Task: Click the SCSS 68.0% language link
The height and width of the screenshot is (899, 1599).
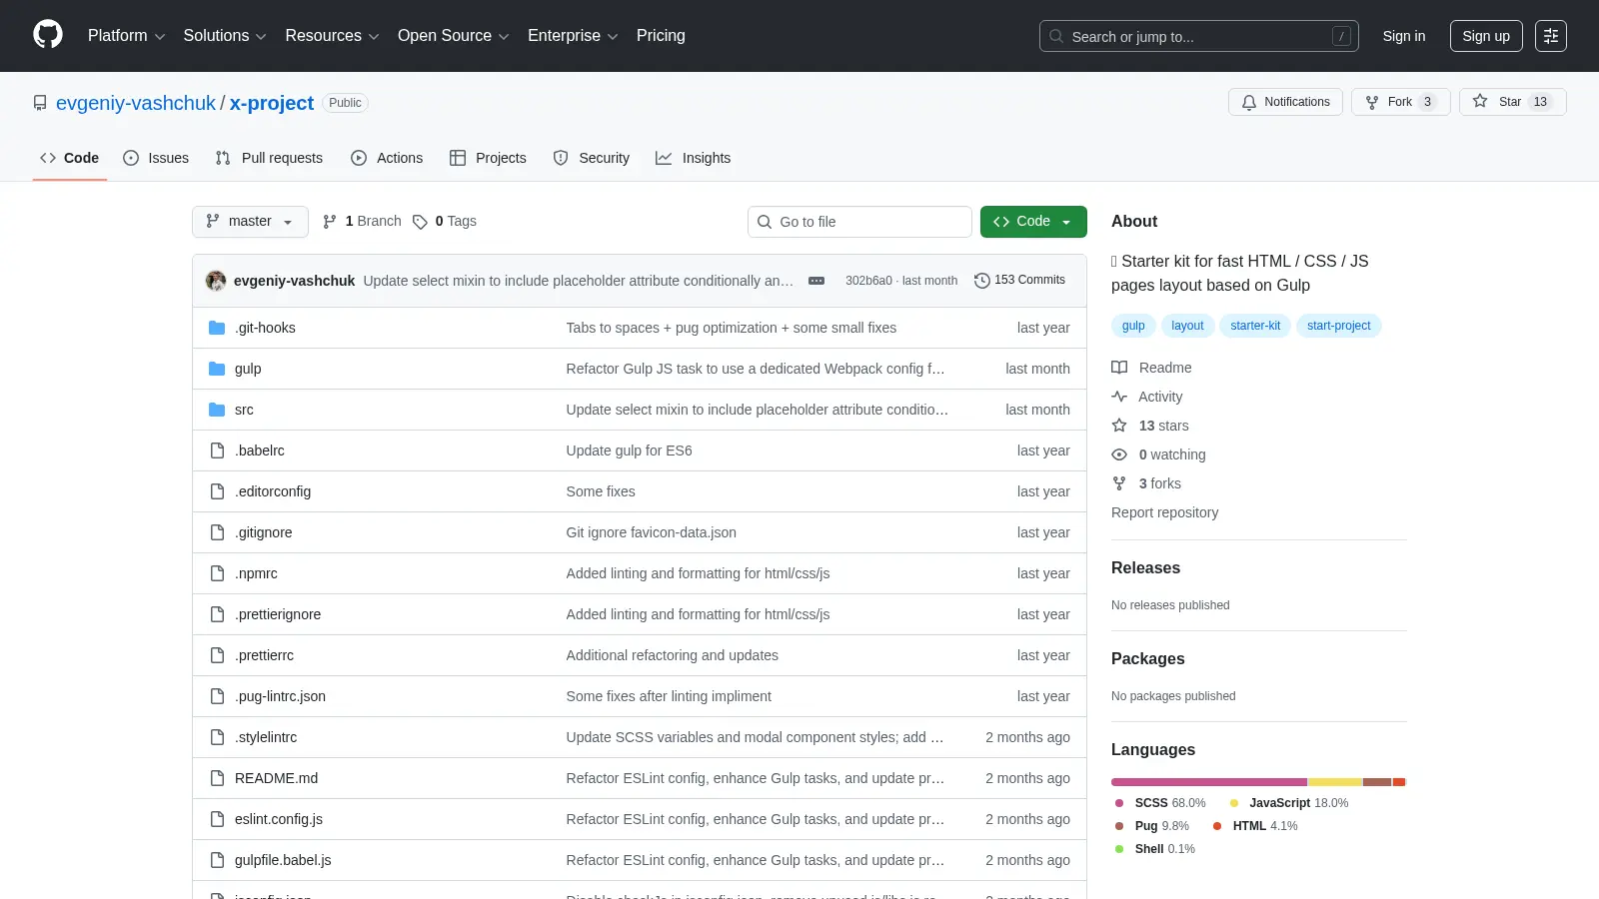Action: 1160,803
